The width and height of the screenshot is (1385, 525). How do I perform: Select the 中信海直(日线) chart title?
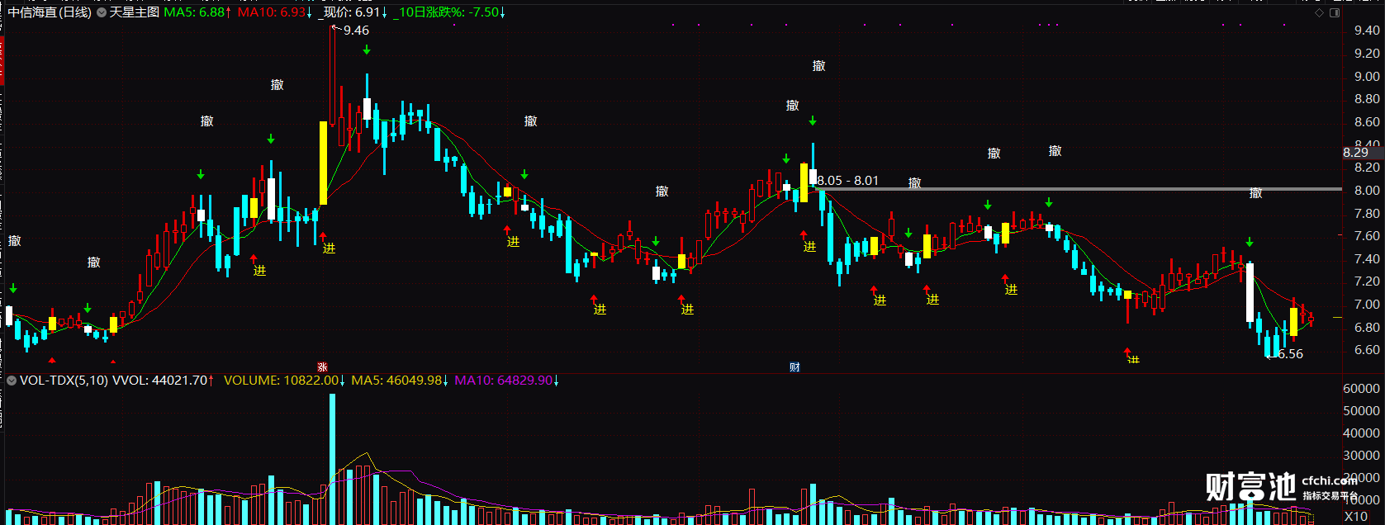click(50, 12)
